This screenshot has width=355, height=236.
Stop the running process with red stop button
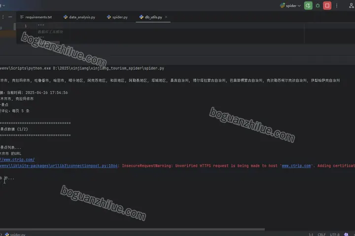[327, 5]
